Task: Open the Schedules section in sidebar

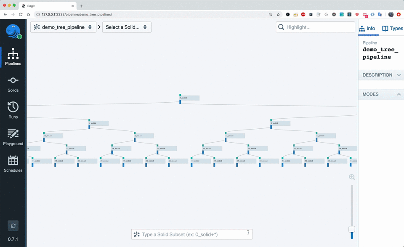Action: tap(13, 164)
